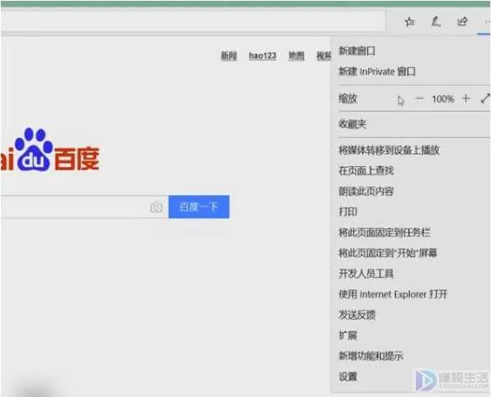Open the 地图 link
The width and height of the screenshot is (492, 397).
(296, 55)
